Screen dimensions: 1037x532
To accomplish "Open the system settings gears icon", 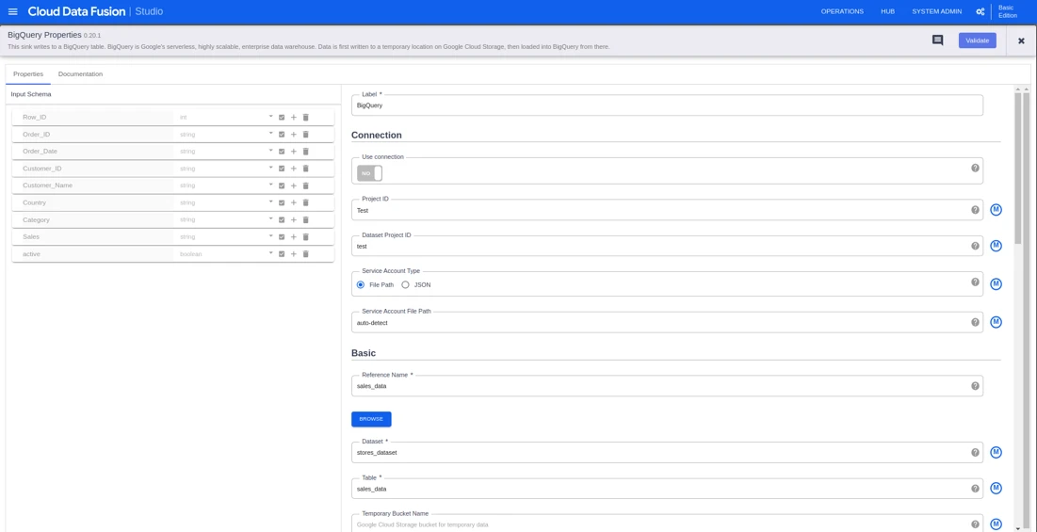I will 980,12.
